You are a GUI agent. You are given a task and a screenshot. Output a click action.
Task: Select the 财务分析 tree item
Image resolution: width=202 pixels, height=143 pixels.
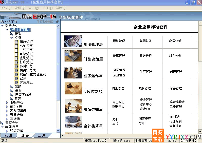(x=16, y=115)
